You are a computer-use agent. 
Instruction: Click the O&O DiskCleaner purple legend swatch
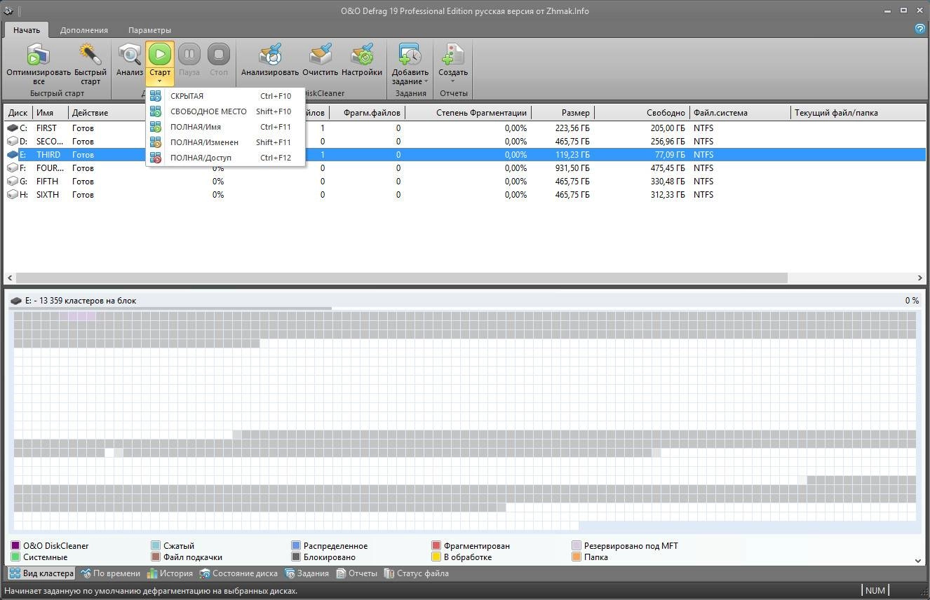click(x=15, y=545)
